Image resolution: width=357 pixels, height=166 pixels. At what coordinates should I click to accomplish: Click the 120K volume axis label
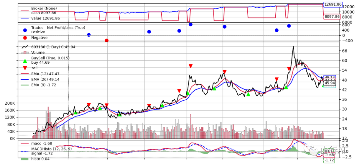coord(10,117)
